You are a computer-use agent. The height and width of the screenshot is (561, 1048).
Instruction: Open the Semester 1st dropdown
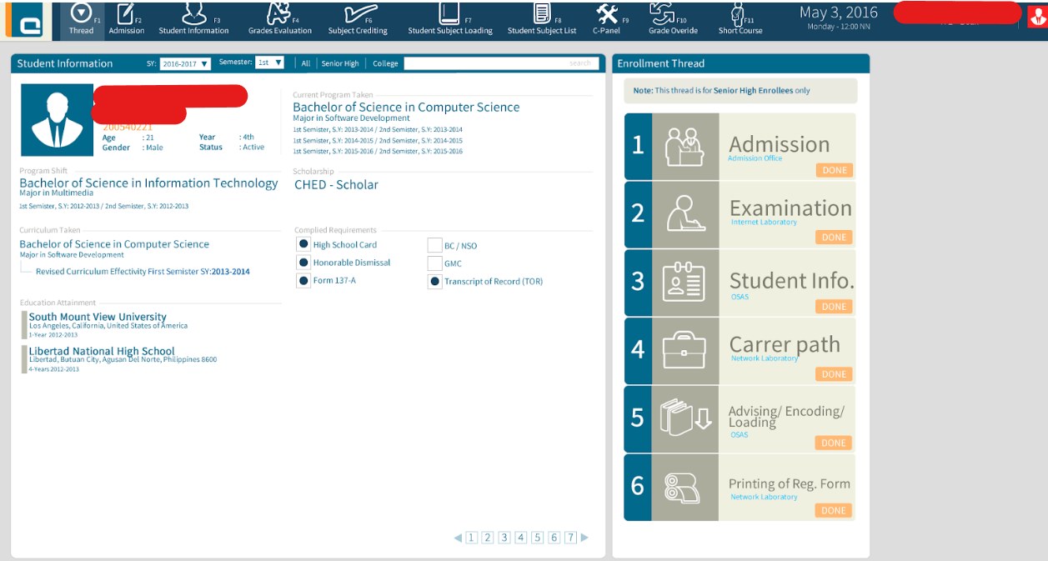tap(269, 63)
